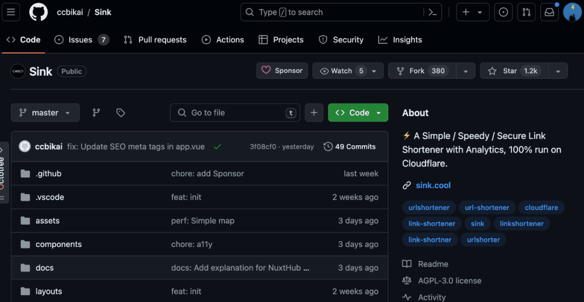Screen dimensions: 584x302
Task: Open the global issues icon in header
Action: pyautogui.click(x=503, y=12)
